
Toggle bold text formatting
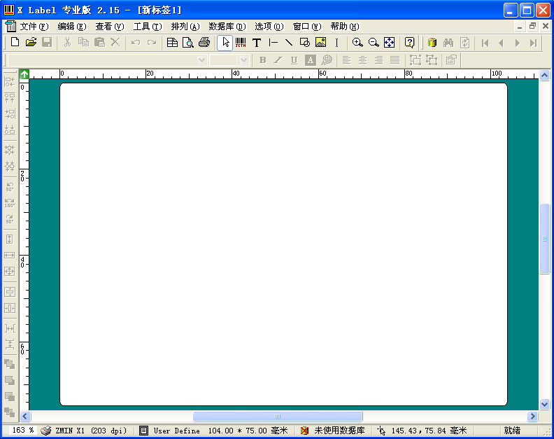coord(262,60)
